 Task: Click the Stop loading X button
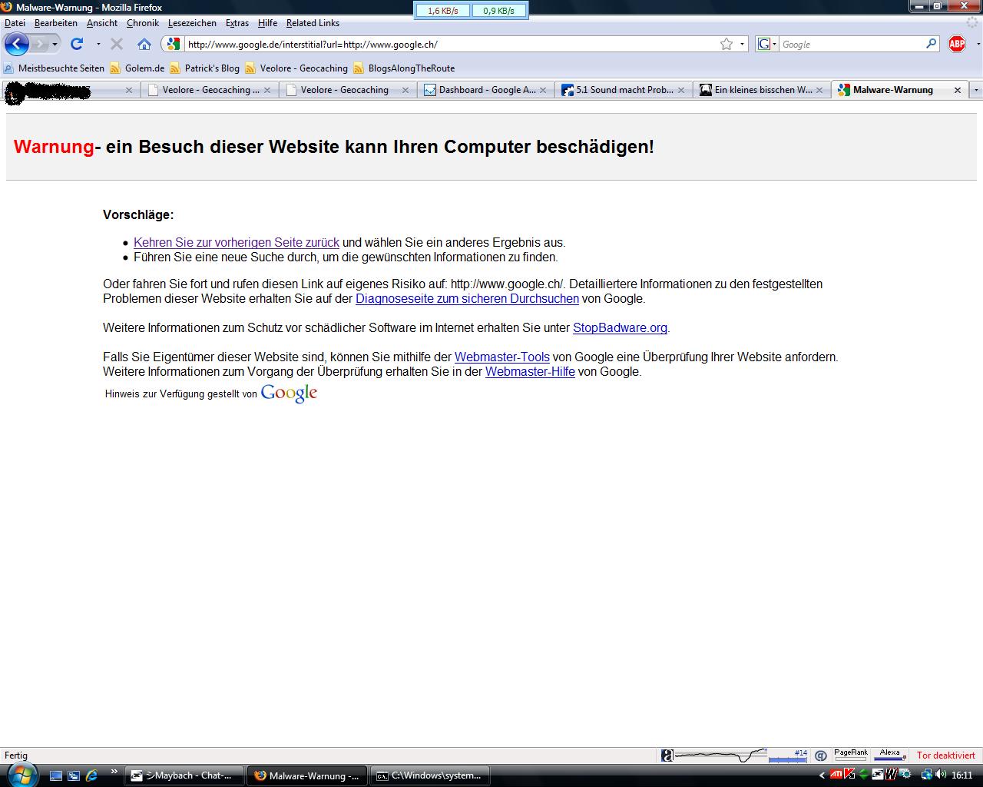[117, 44]
